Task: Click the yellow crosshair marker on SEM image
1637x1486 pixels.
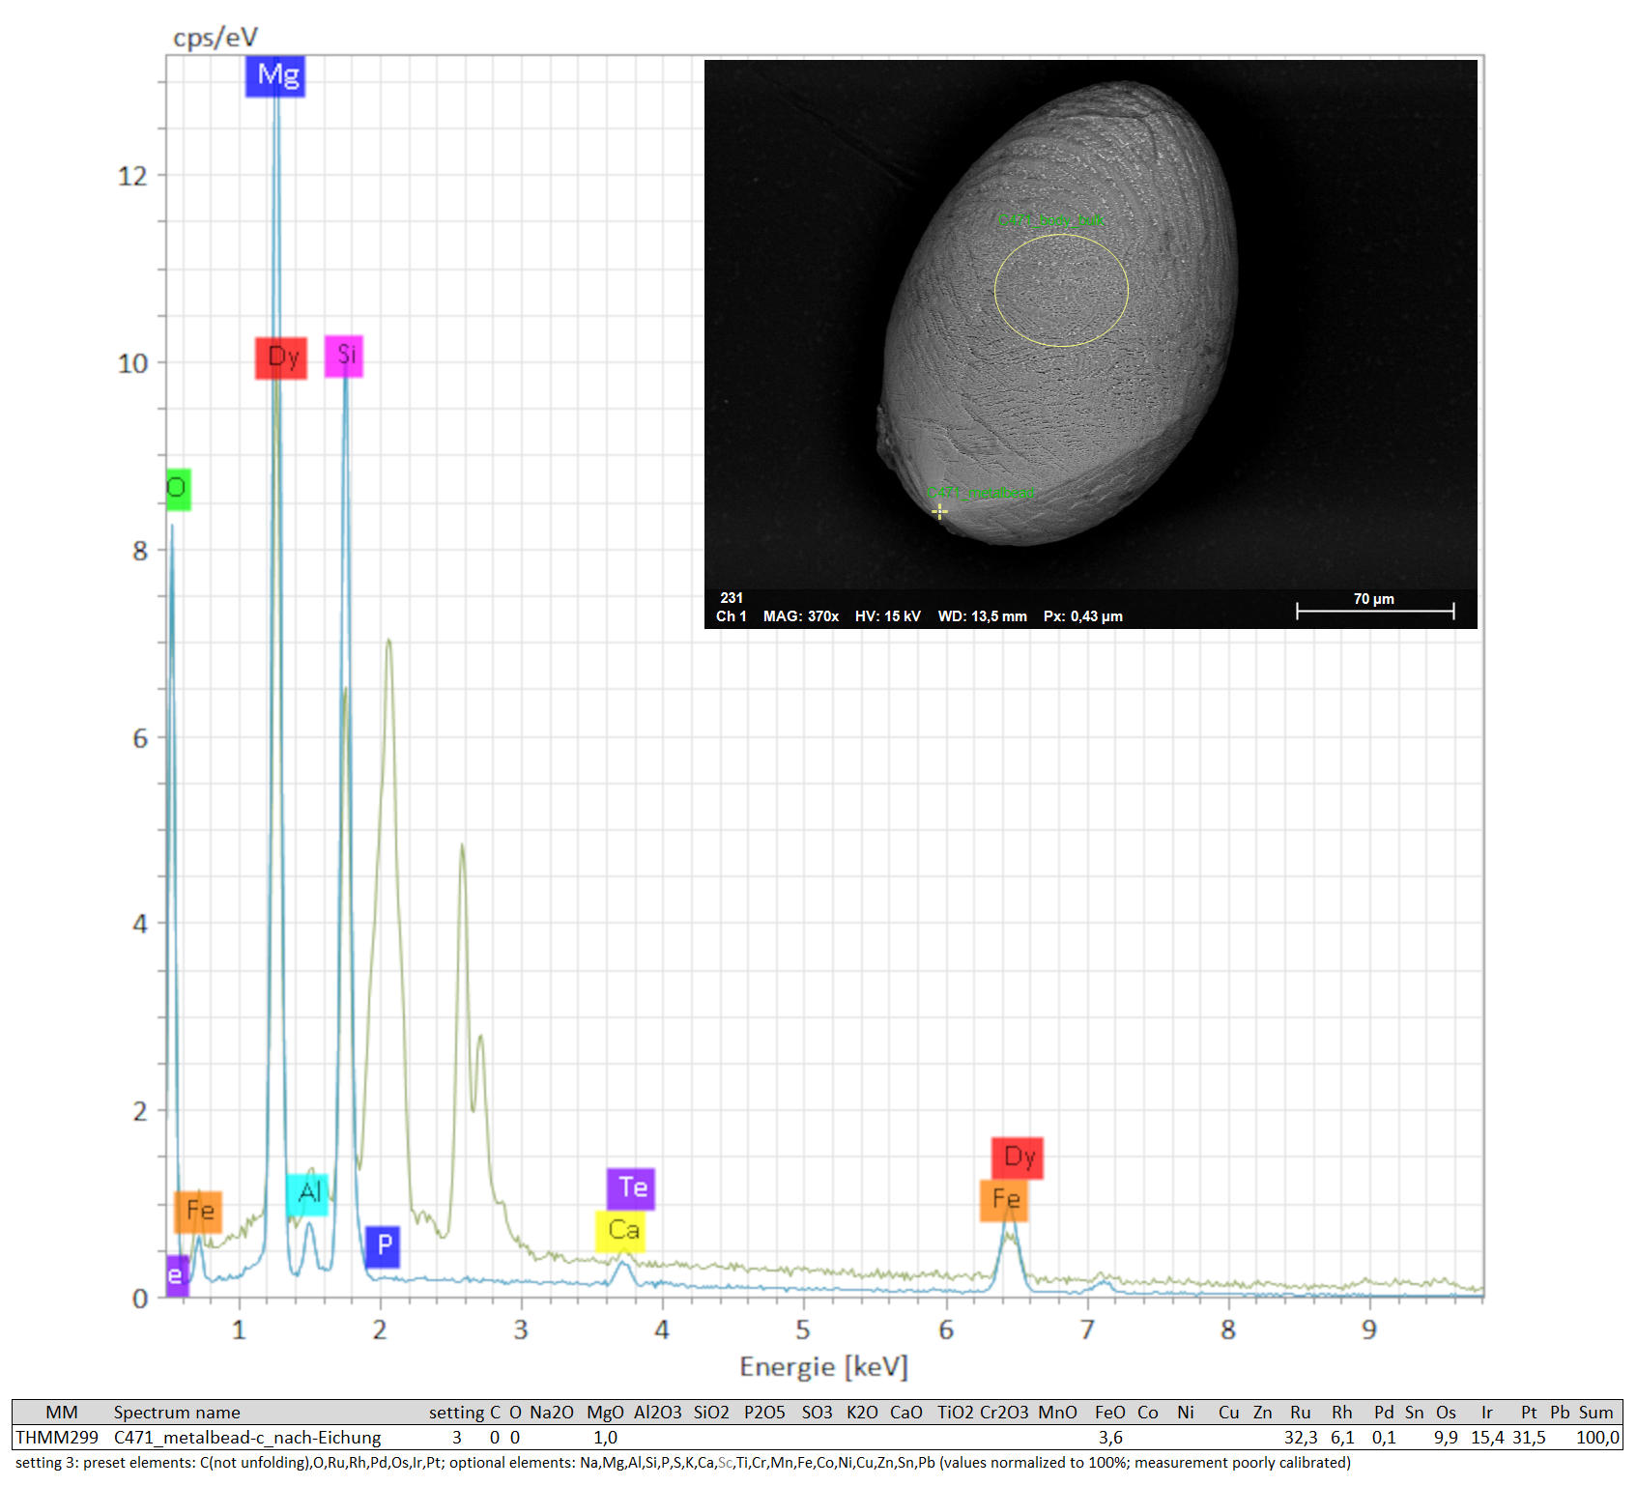Action: click(x=939, y=511)
